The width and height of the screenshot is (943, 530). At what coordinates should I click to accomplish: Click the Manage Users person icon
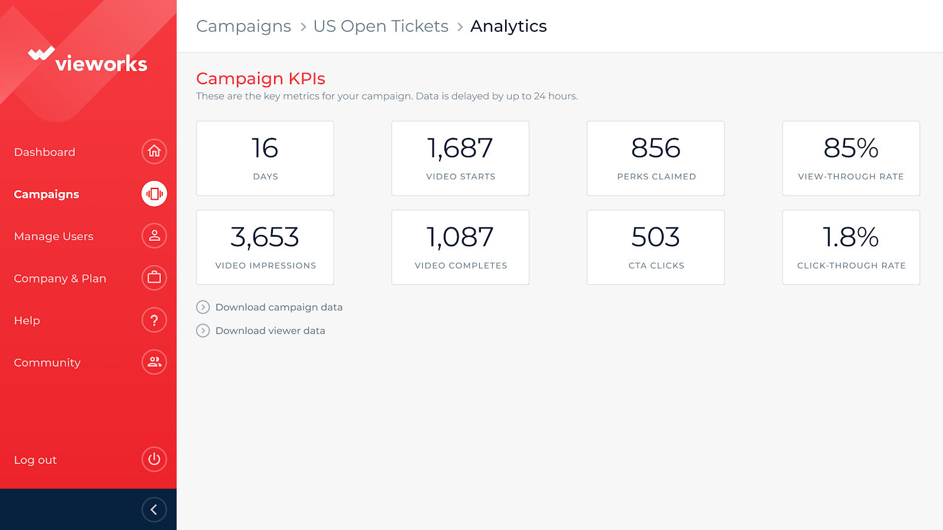pos(154,236)
